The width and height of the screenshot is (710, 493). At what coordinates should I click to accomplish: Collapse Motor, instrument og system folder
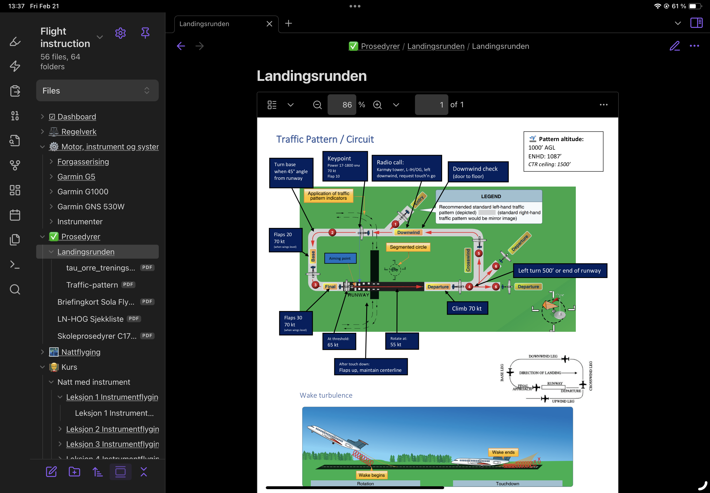(42, 147)
